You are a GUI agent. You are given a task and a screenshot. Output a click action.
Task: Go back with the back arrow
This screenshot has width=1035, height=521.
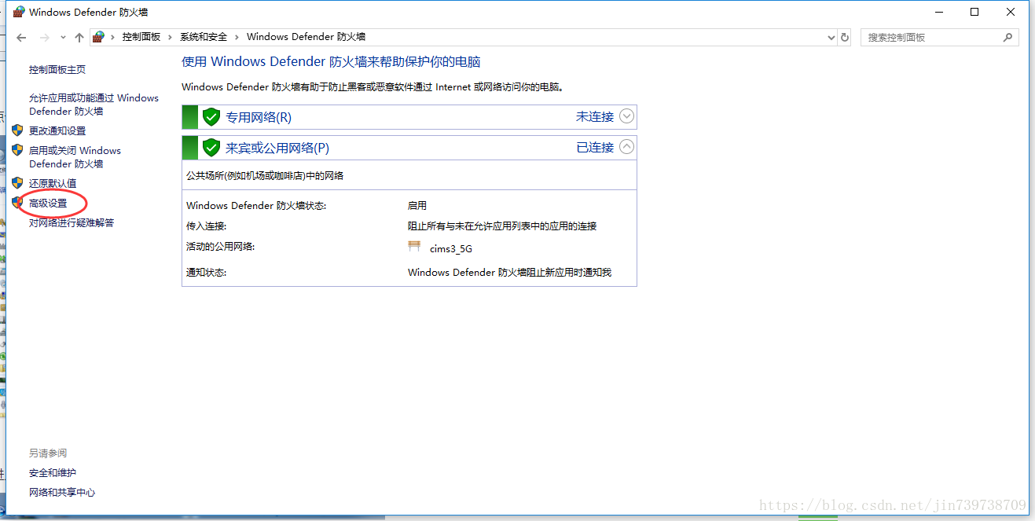tap(21, 37)
